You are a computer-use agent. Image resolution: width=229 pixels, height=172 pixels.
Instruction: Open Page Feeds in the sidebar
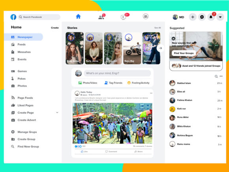pos(22,98)
